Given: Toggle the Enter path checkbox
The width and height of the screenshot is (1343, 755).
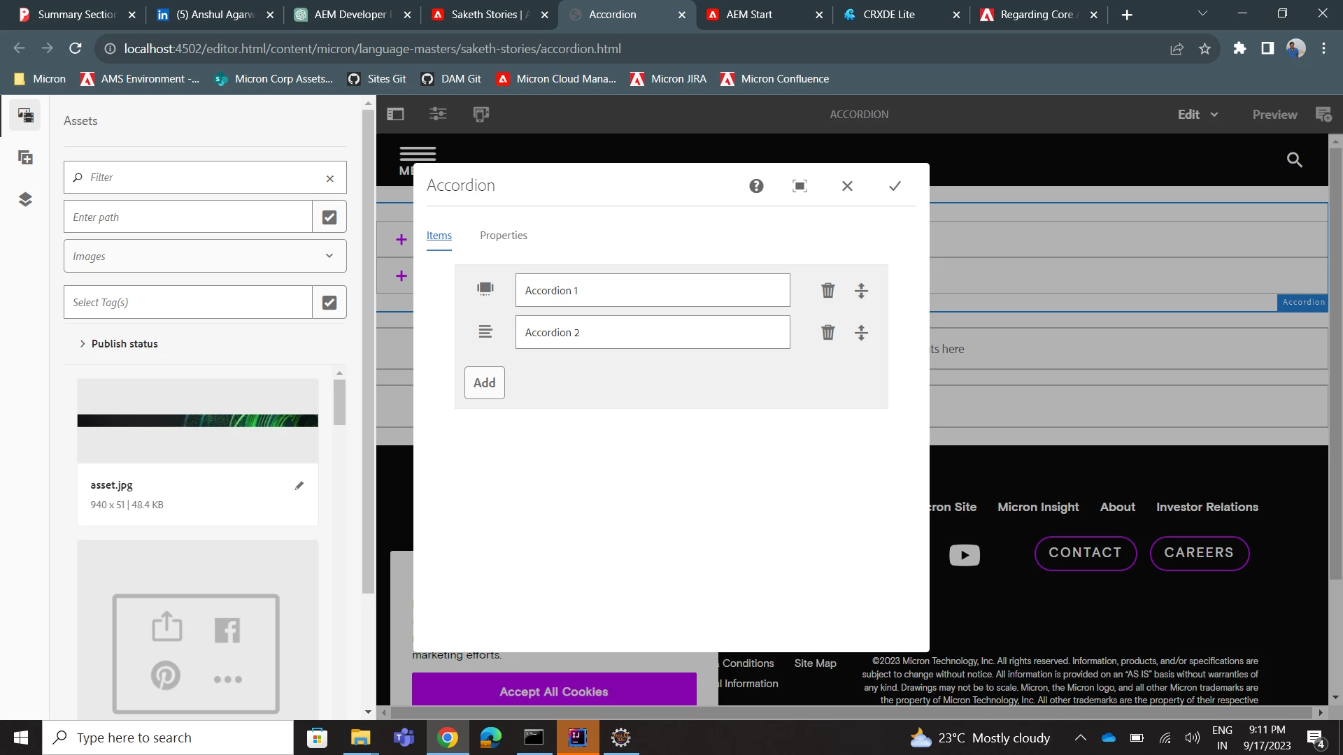Looking at the screenshot, I should coord(329,217).
